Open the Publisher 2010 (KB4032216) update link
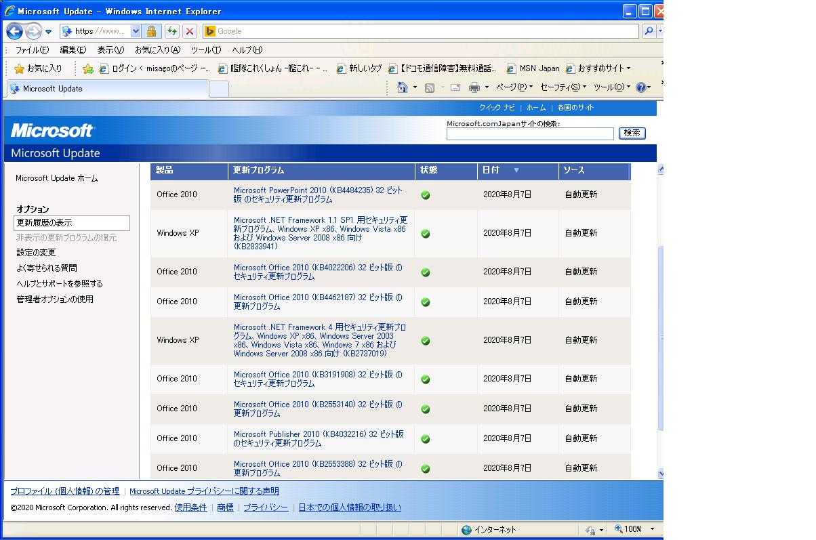 click(319, 439)
